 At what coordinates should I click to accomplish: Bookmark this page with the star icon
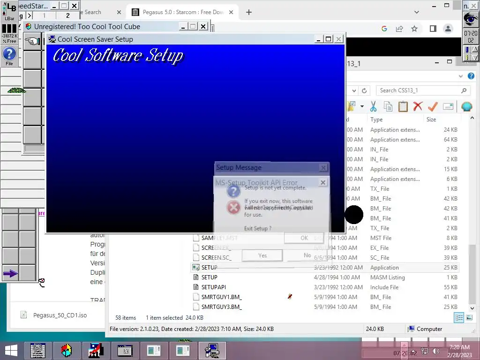[414, 29]
